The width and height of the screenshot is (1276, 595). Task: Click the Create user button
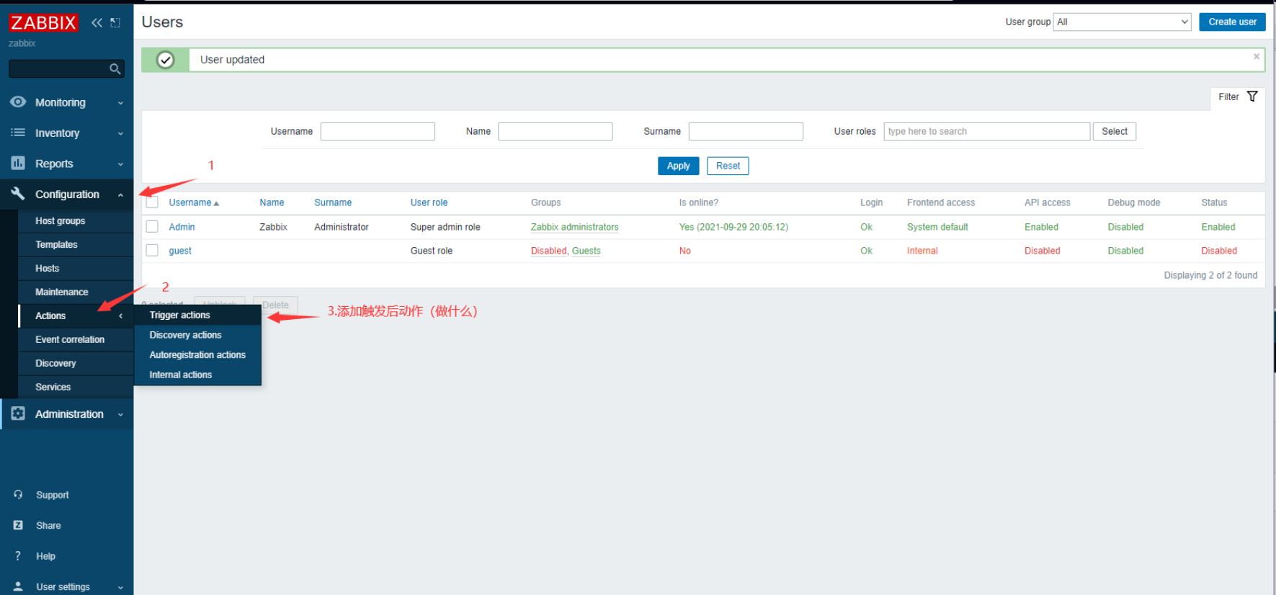[1232, 22]
